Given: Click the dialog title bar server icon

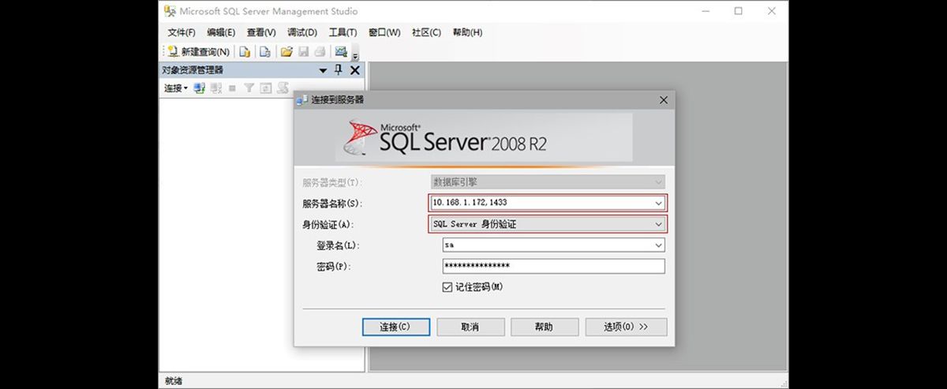Looking at the screenshot, I should tap(303, 100).
